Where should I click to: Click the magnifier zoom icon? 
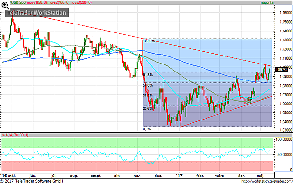point(5,5)
